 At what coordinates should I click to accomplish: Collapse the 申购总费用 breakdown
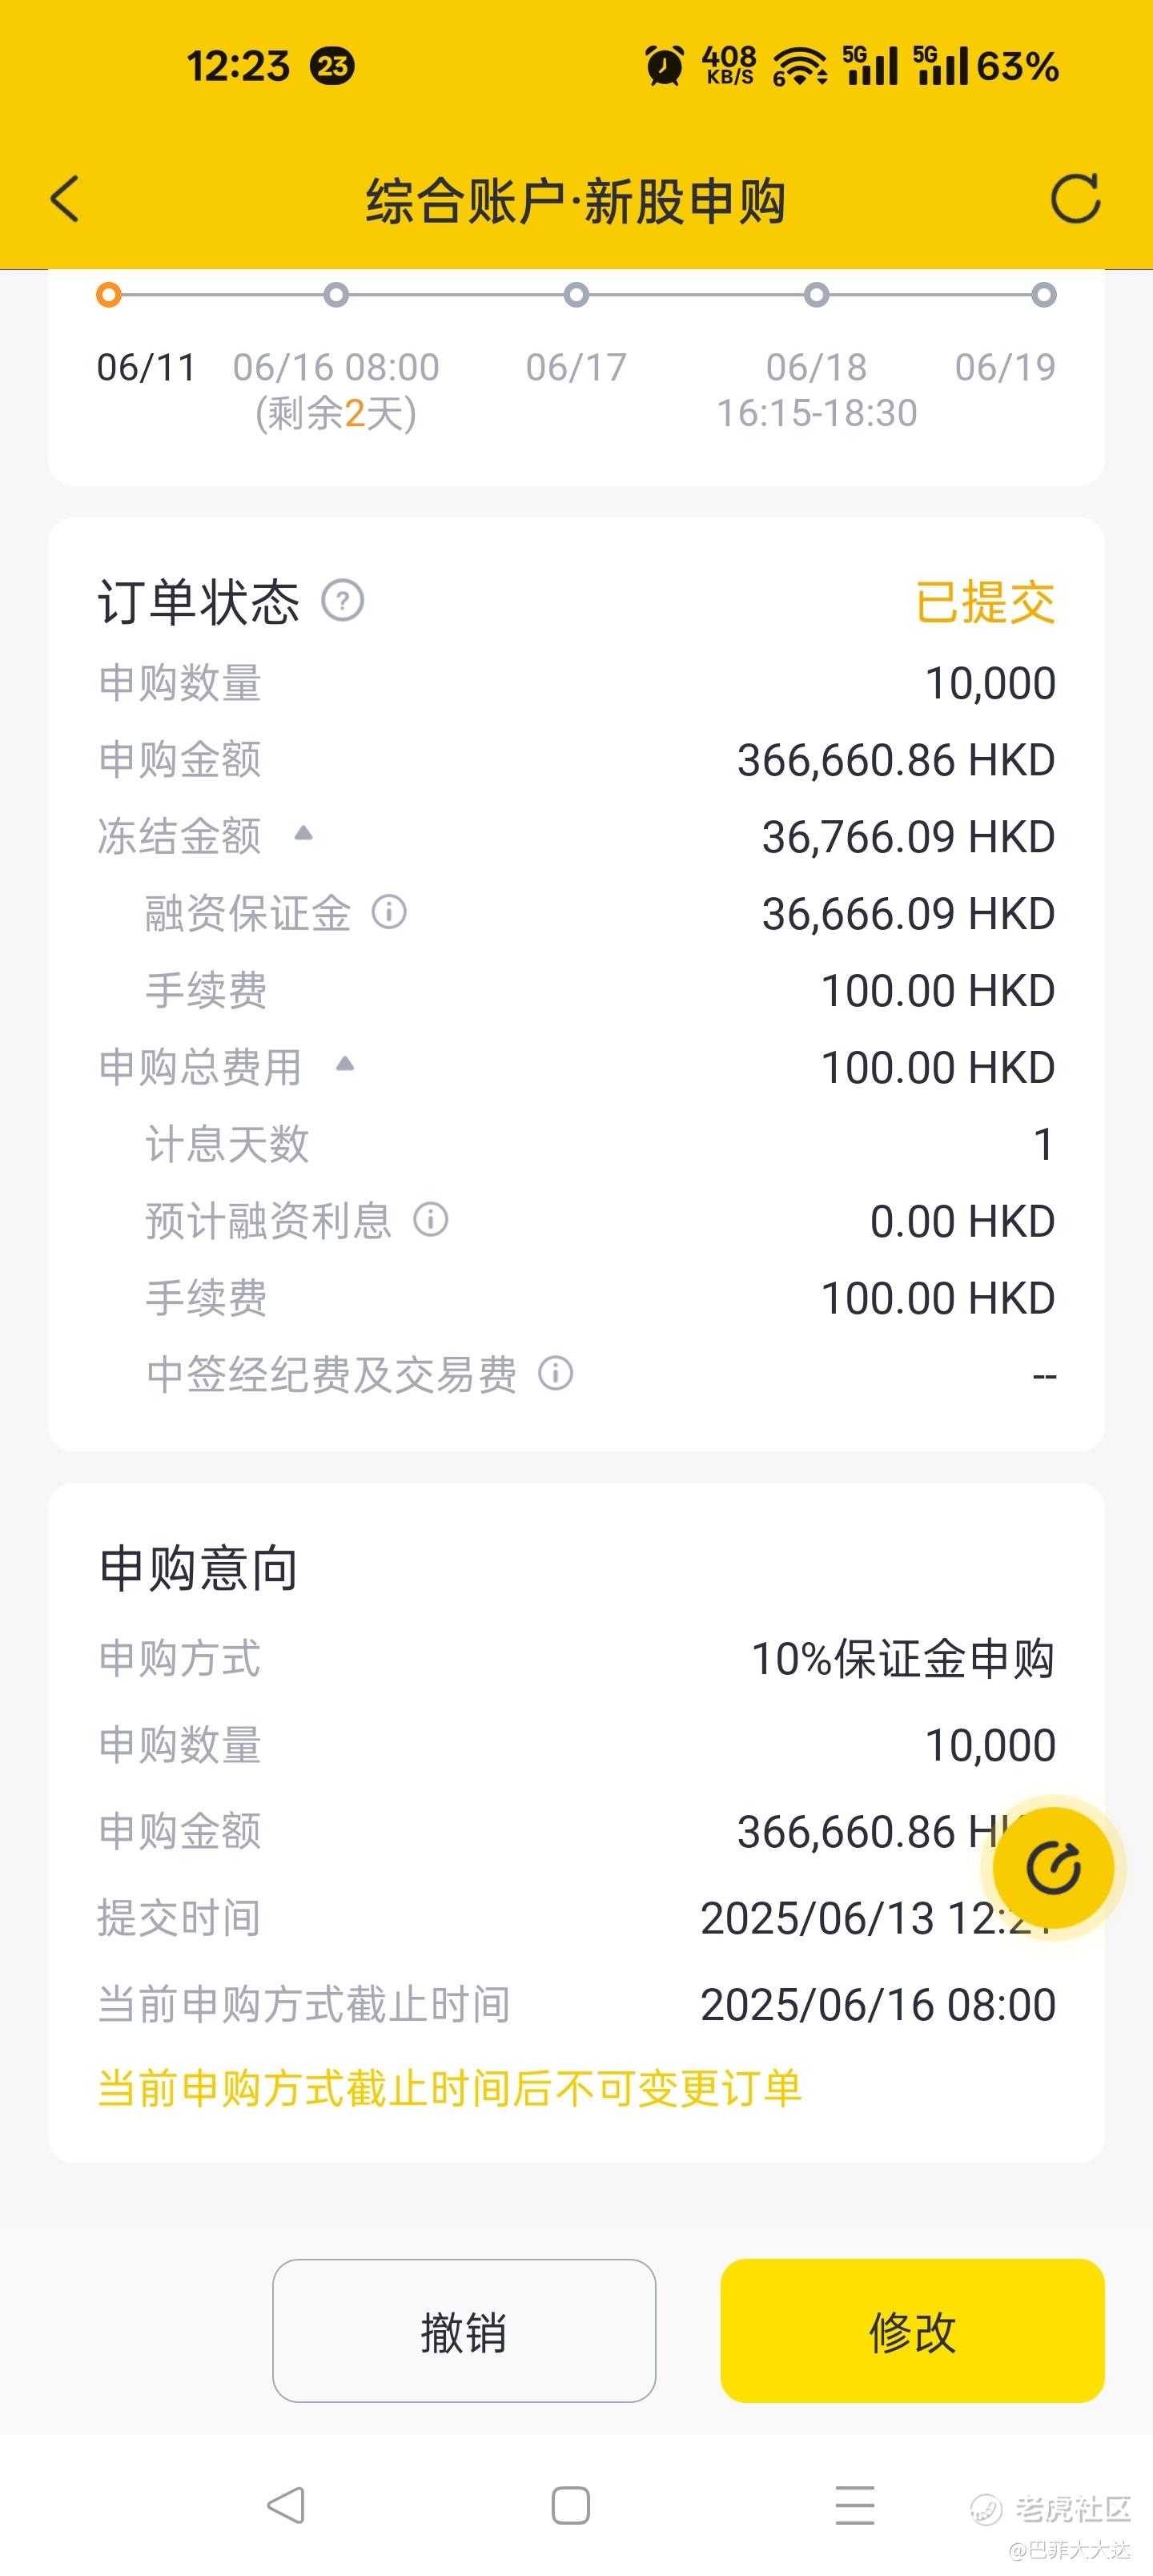pyautogui.click(x=345, y=1063)
